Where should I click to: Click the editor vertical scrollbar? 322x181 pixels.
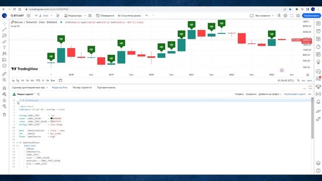[x=312, y=118]
